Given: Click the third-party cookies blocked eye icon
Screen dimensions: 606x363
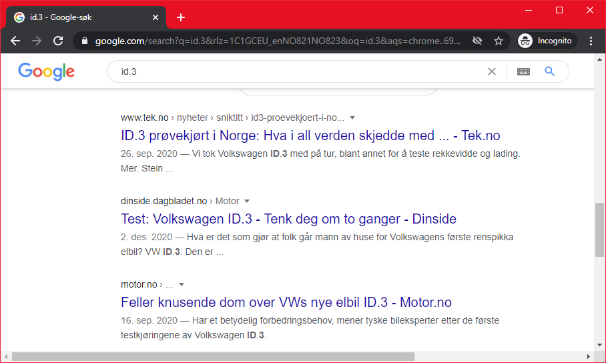Looking at the screenshot, I should 477,41.
